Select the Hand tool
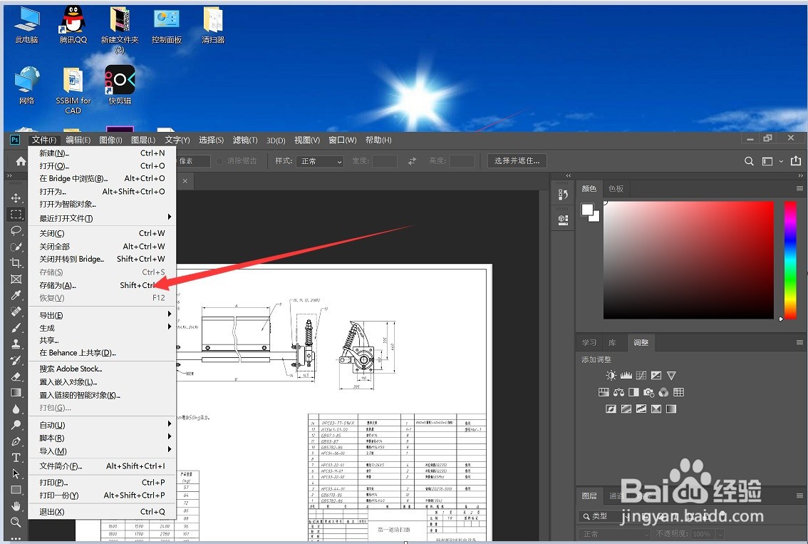Screen dimensions: 808x544 (16, 505)
